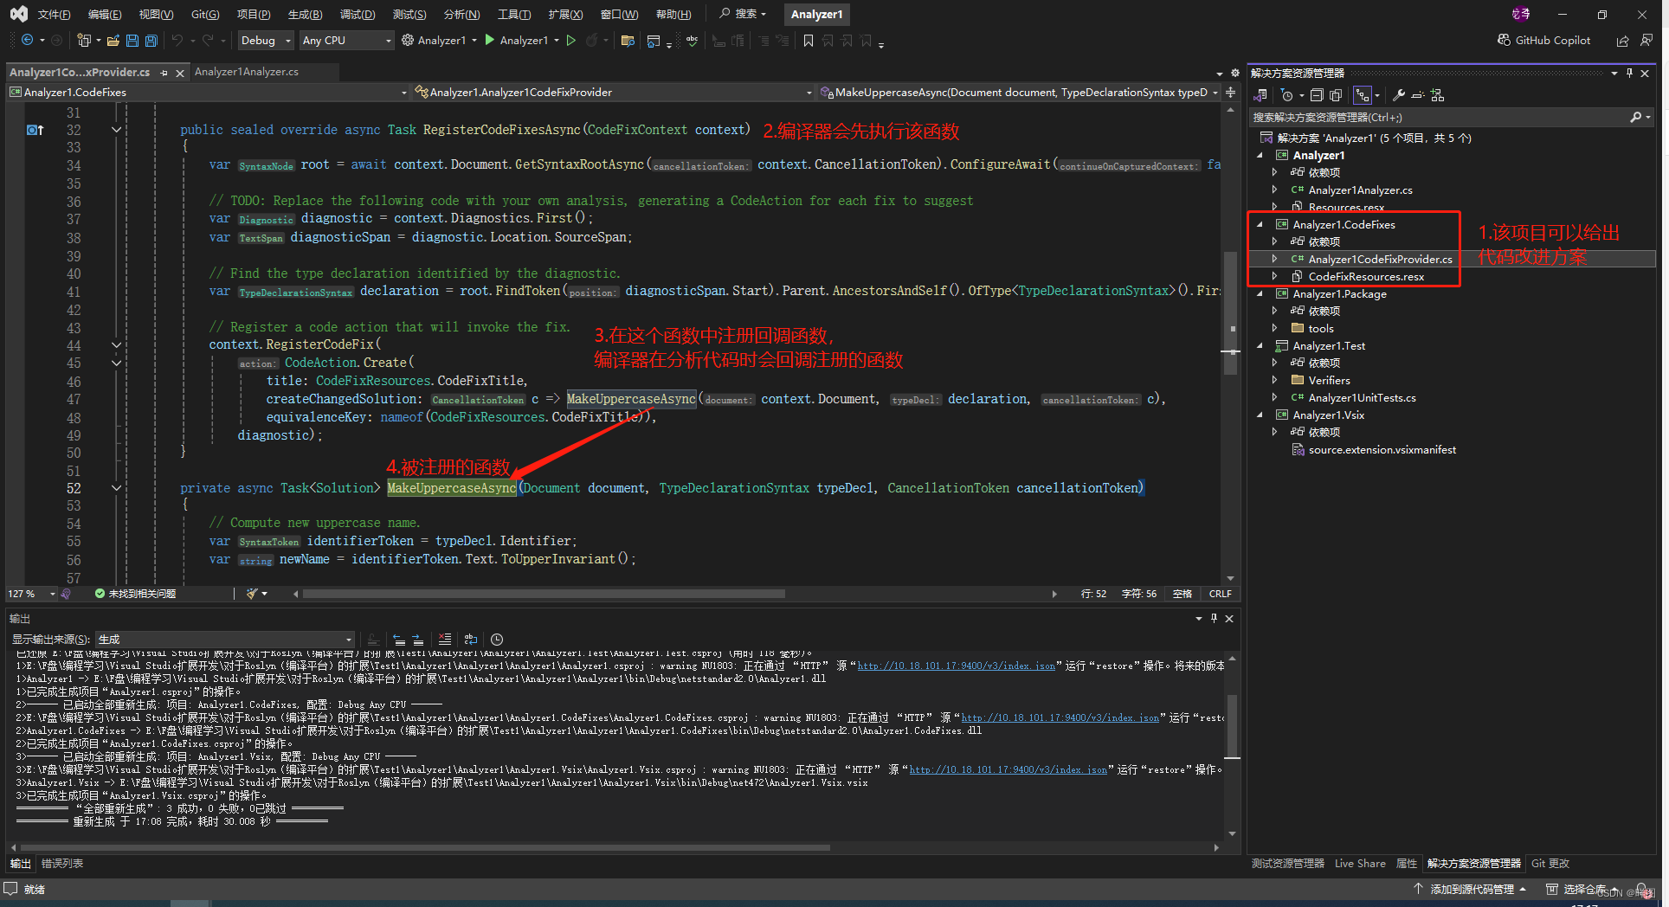The height and width of the screenshot is (907, 1669).
Task: Open Analyzer1CodeFixProvider type dropdown
Action: coord(614,93)
